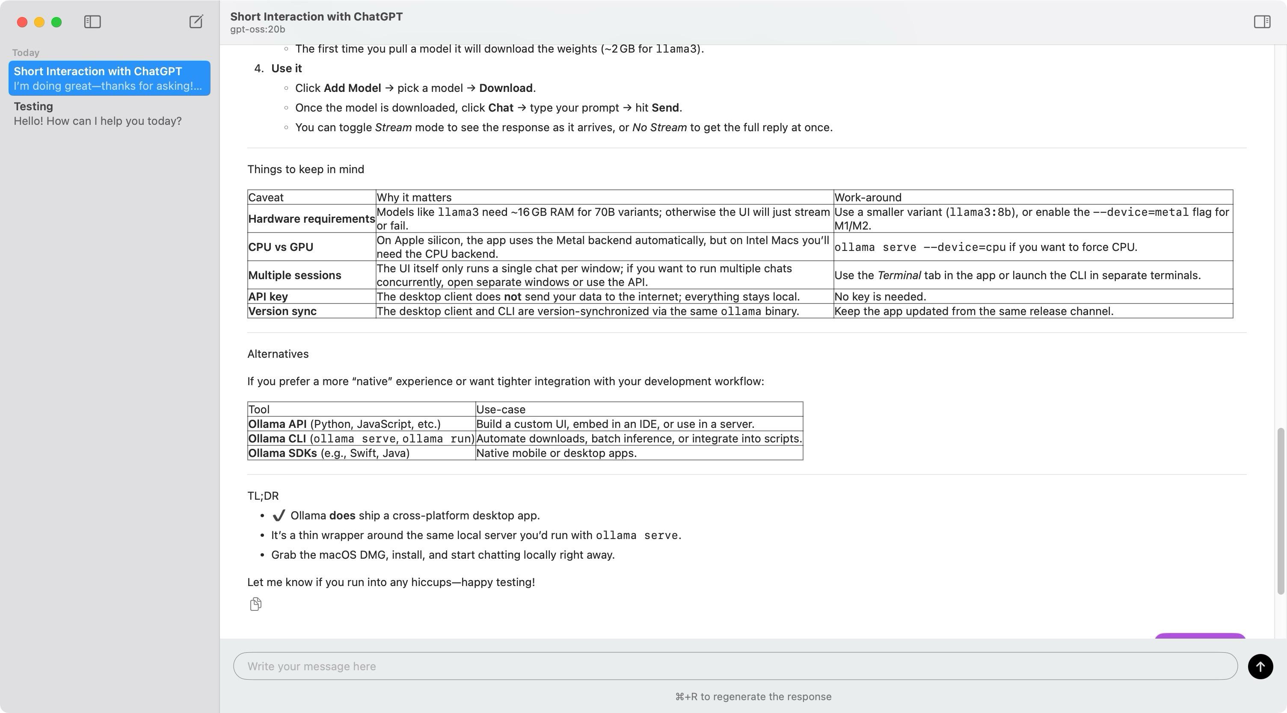This screenshot has height=713, width=1287.
Task: Toggle the left sidebar icon
Action: 92,22
